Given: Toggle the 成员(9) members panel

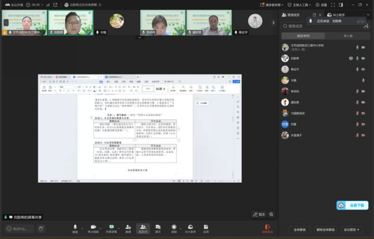Looking at the screenshot, I should (x=143, y=229).
